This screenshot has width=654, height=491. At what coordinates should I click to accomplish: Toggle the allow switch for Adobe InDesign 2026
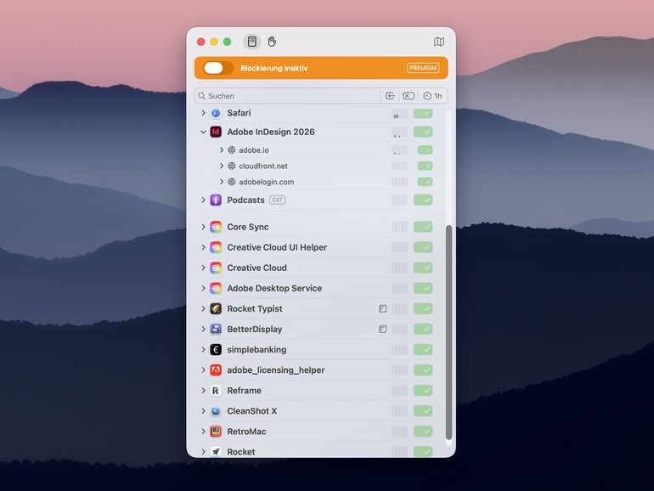click(x=423, y=132)
